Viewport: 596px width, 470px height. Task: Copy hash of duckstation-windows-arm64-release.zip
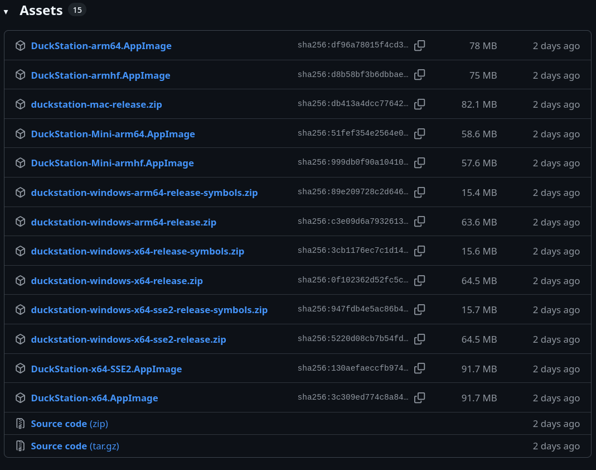click(420, 222)
